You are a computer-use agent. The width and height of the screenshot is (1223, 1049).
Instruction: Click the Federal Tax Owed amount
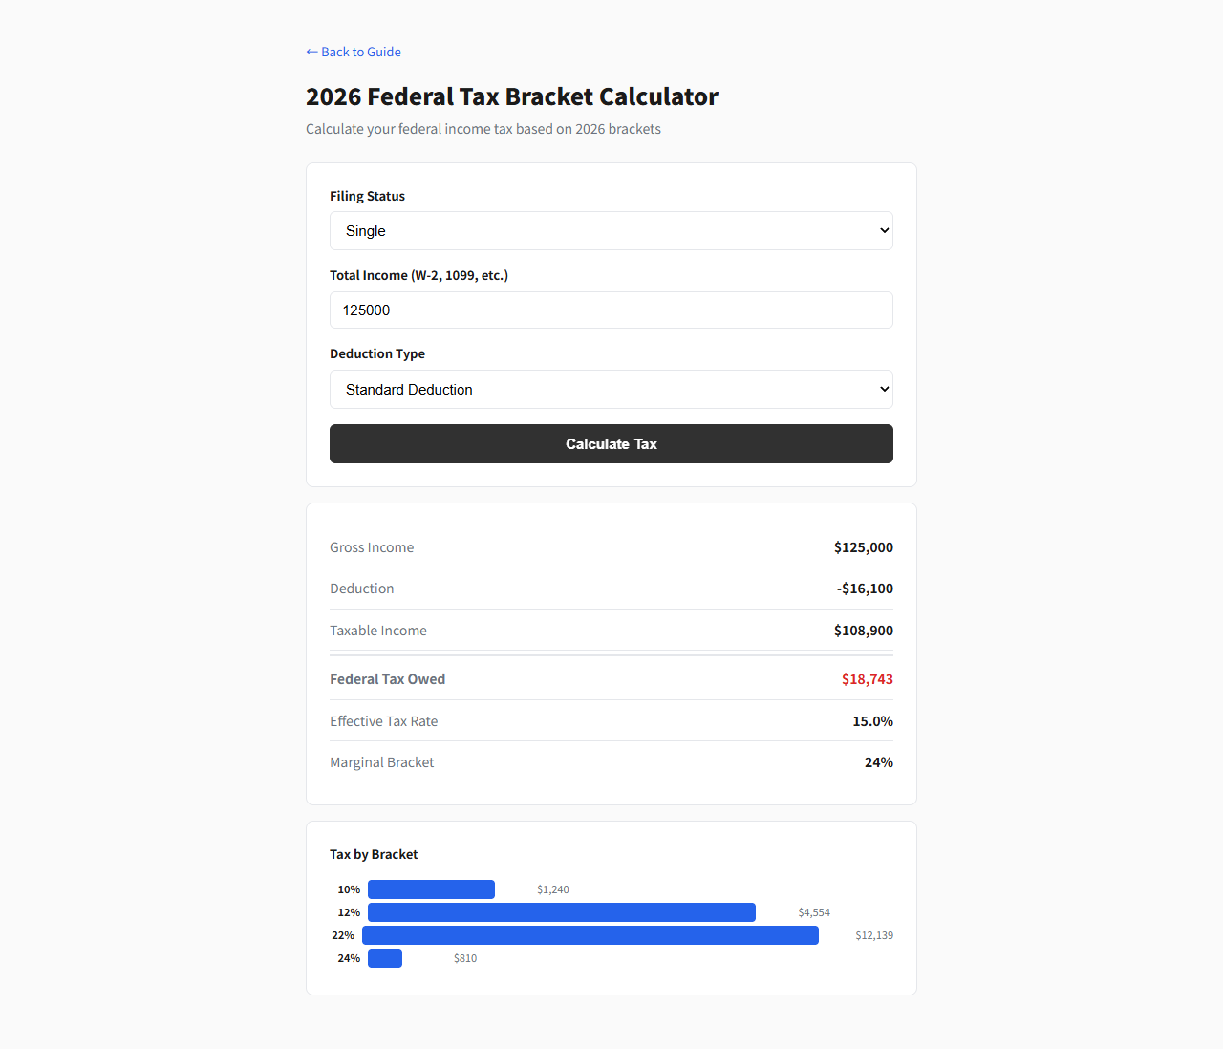point(867,679)
